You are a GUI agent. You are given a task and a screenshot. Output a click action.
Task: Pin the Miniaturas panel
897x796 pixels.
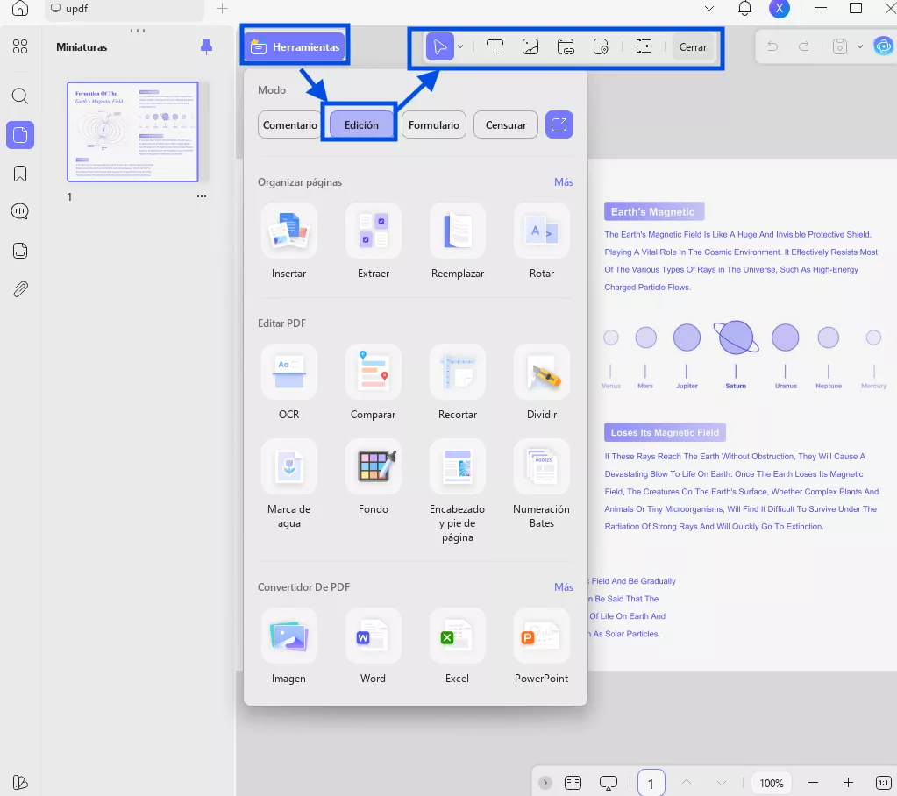coord(207,46)
